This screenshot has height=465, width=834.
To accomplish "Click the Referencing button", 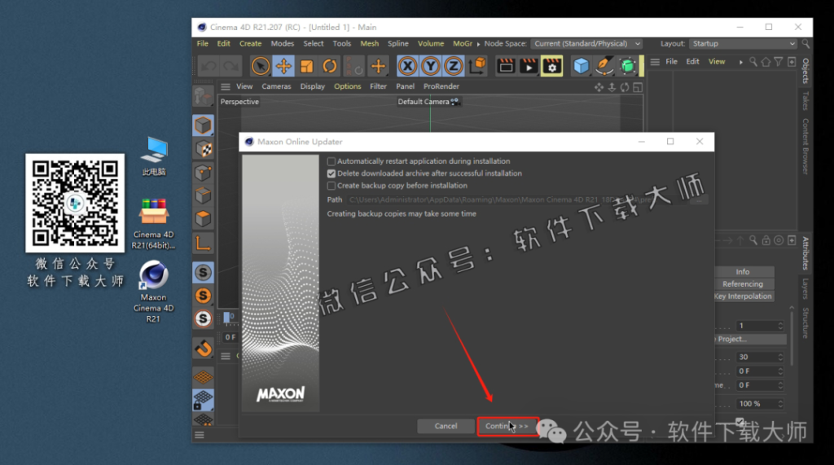I will [x=743, y=284].
